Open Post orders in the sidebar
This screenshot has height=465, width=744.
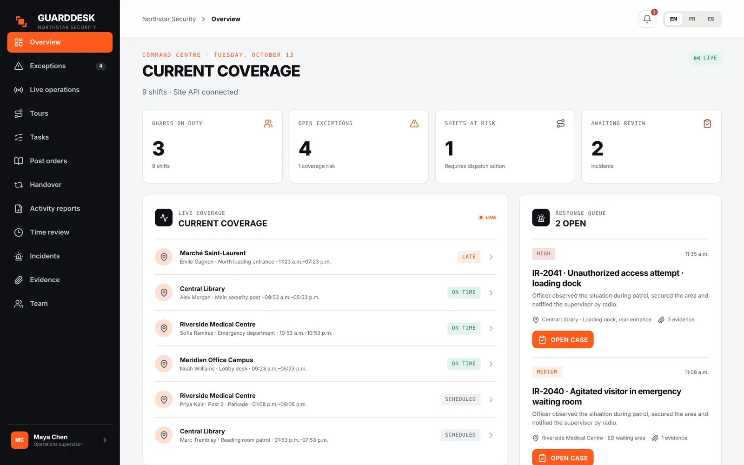[x=60, y=161]
